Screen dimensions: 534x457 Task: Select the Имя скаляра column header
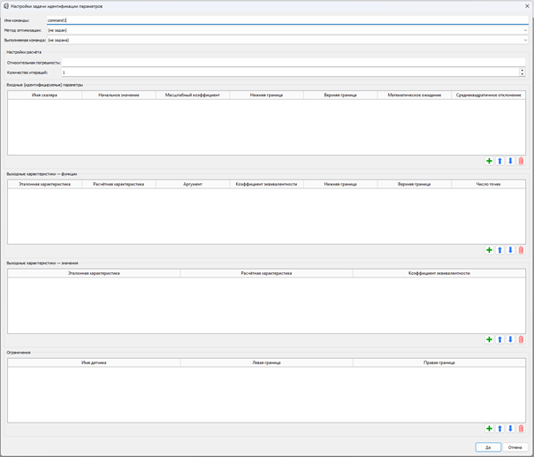[x=44, y=95]
